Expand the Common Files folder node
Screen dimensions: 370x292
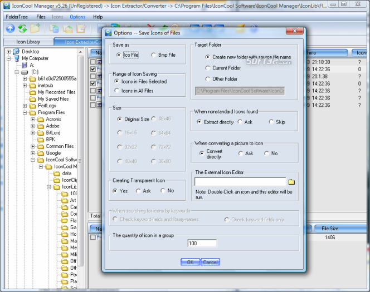(33, 146)
